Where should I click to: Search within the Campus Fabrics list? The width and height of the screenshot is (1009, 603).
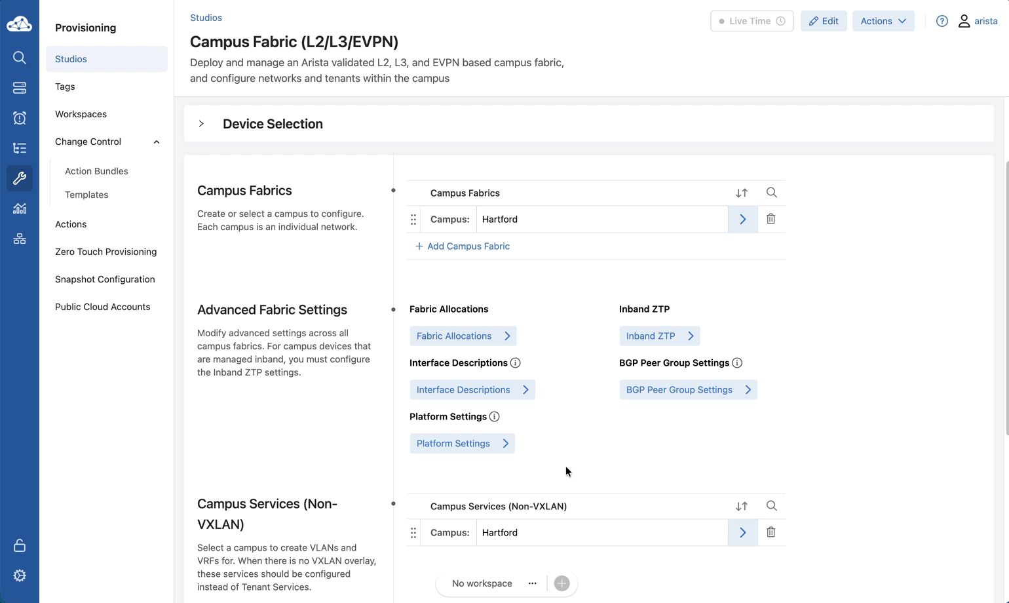tap(772, 193)
